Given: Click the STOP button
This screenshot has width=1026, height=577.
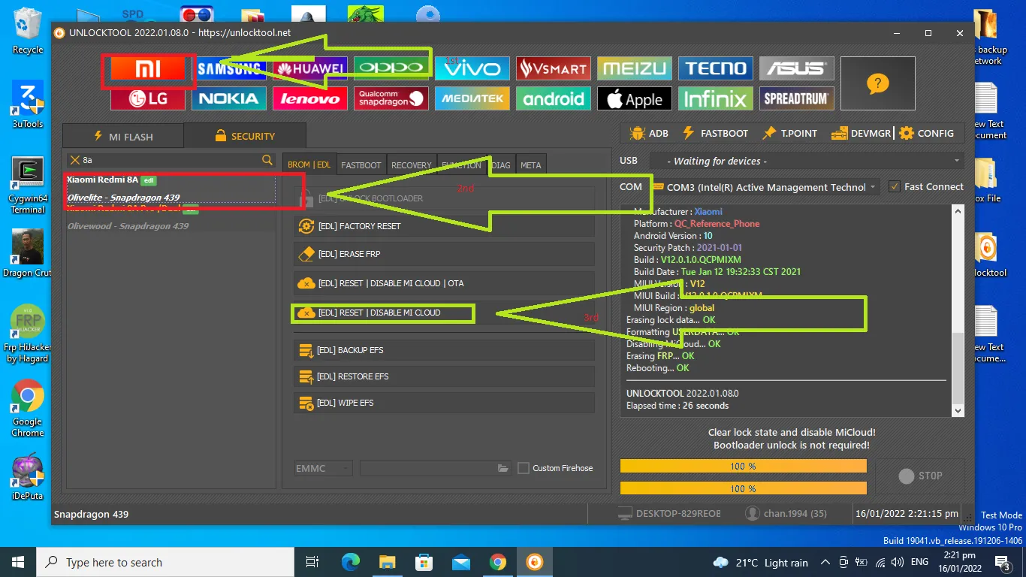Looking at the screenshot, I should click(920, 476).
